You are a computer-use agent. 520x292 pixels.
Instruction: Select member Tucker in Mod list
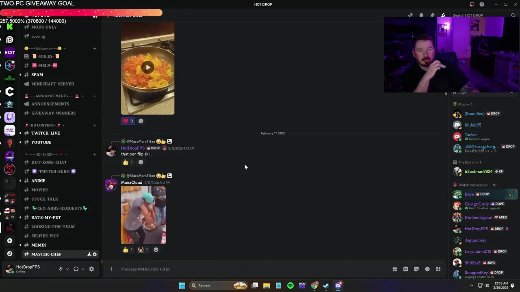point(485,136)
